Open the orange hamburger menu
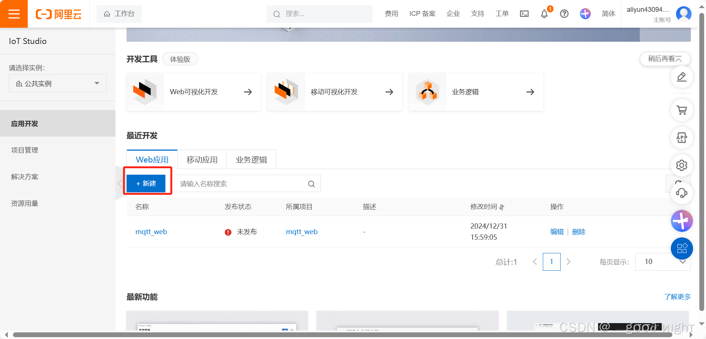 tap(14, 14)
